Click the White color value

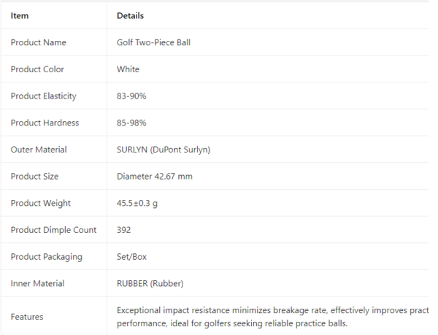pos(128,69)
